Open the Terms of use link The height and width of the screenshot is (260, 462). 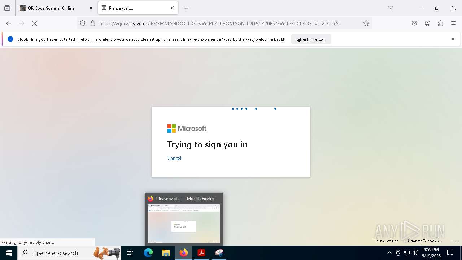click(387, 241)
